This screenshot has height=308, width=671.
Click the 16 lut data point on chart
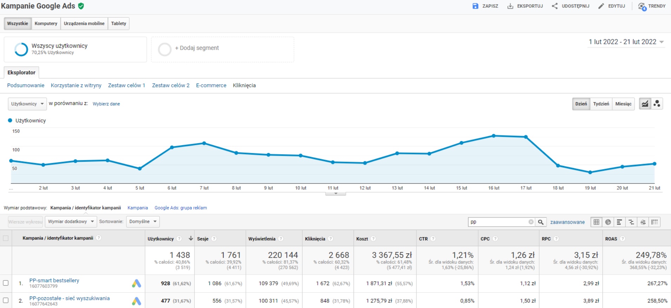coord(494,136)
